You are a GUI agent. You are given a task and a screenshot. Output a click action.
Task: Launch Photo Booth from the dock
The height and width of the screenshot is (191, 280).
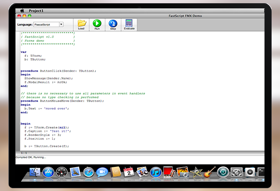tap(169, 173)
